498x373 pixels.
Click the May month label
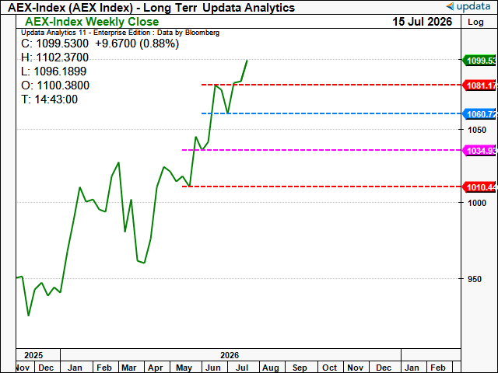184,368
